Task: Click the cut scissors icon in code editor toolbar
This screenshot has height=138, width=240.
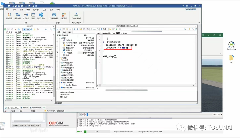Action: tap(70, 29)
